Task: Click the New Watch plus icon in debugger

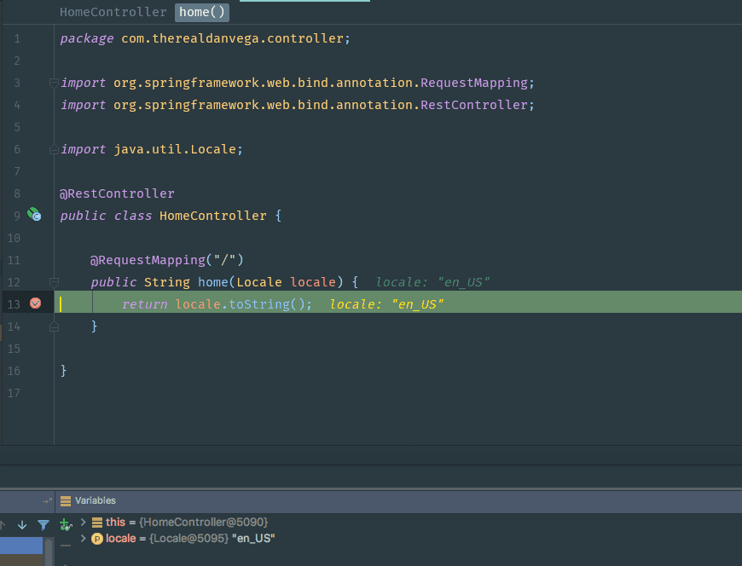Action: [x=65, y=525]
